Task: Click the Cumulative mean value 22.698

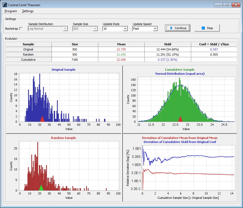Action: 121,60
